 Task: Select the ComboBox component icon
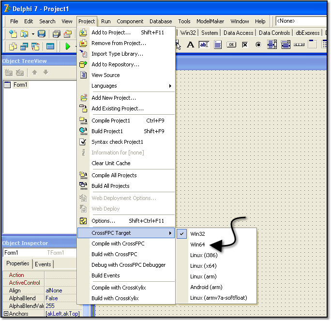coord(286,45)
